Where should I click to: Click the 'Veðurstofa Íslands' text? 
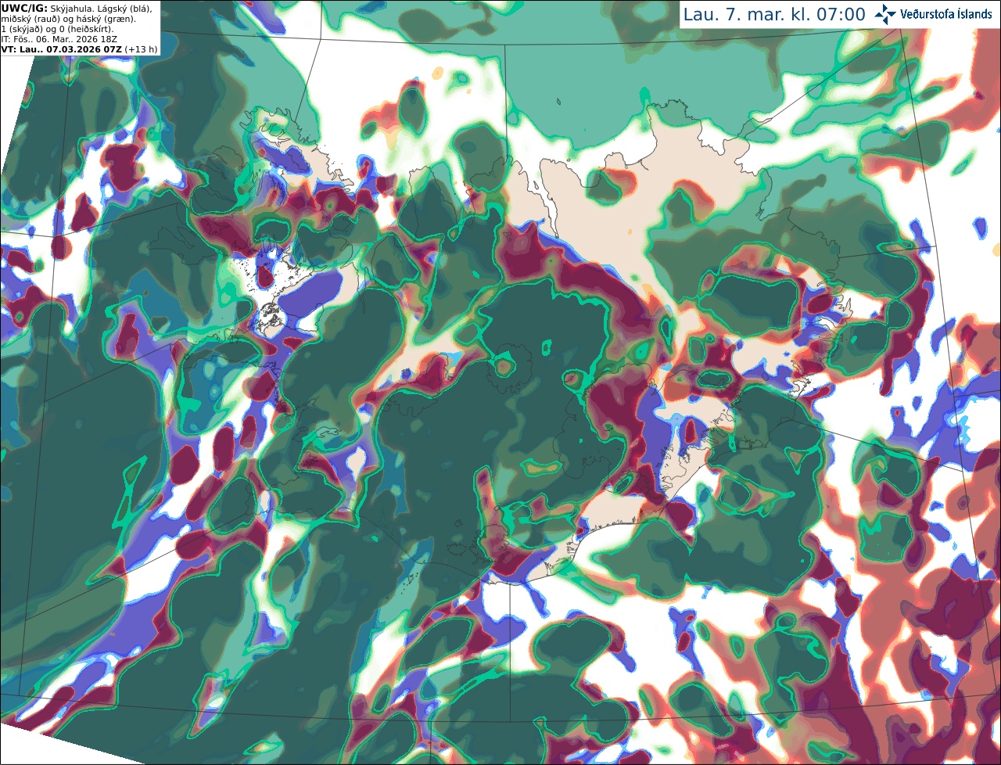946,14
